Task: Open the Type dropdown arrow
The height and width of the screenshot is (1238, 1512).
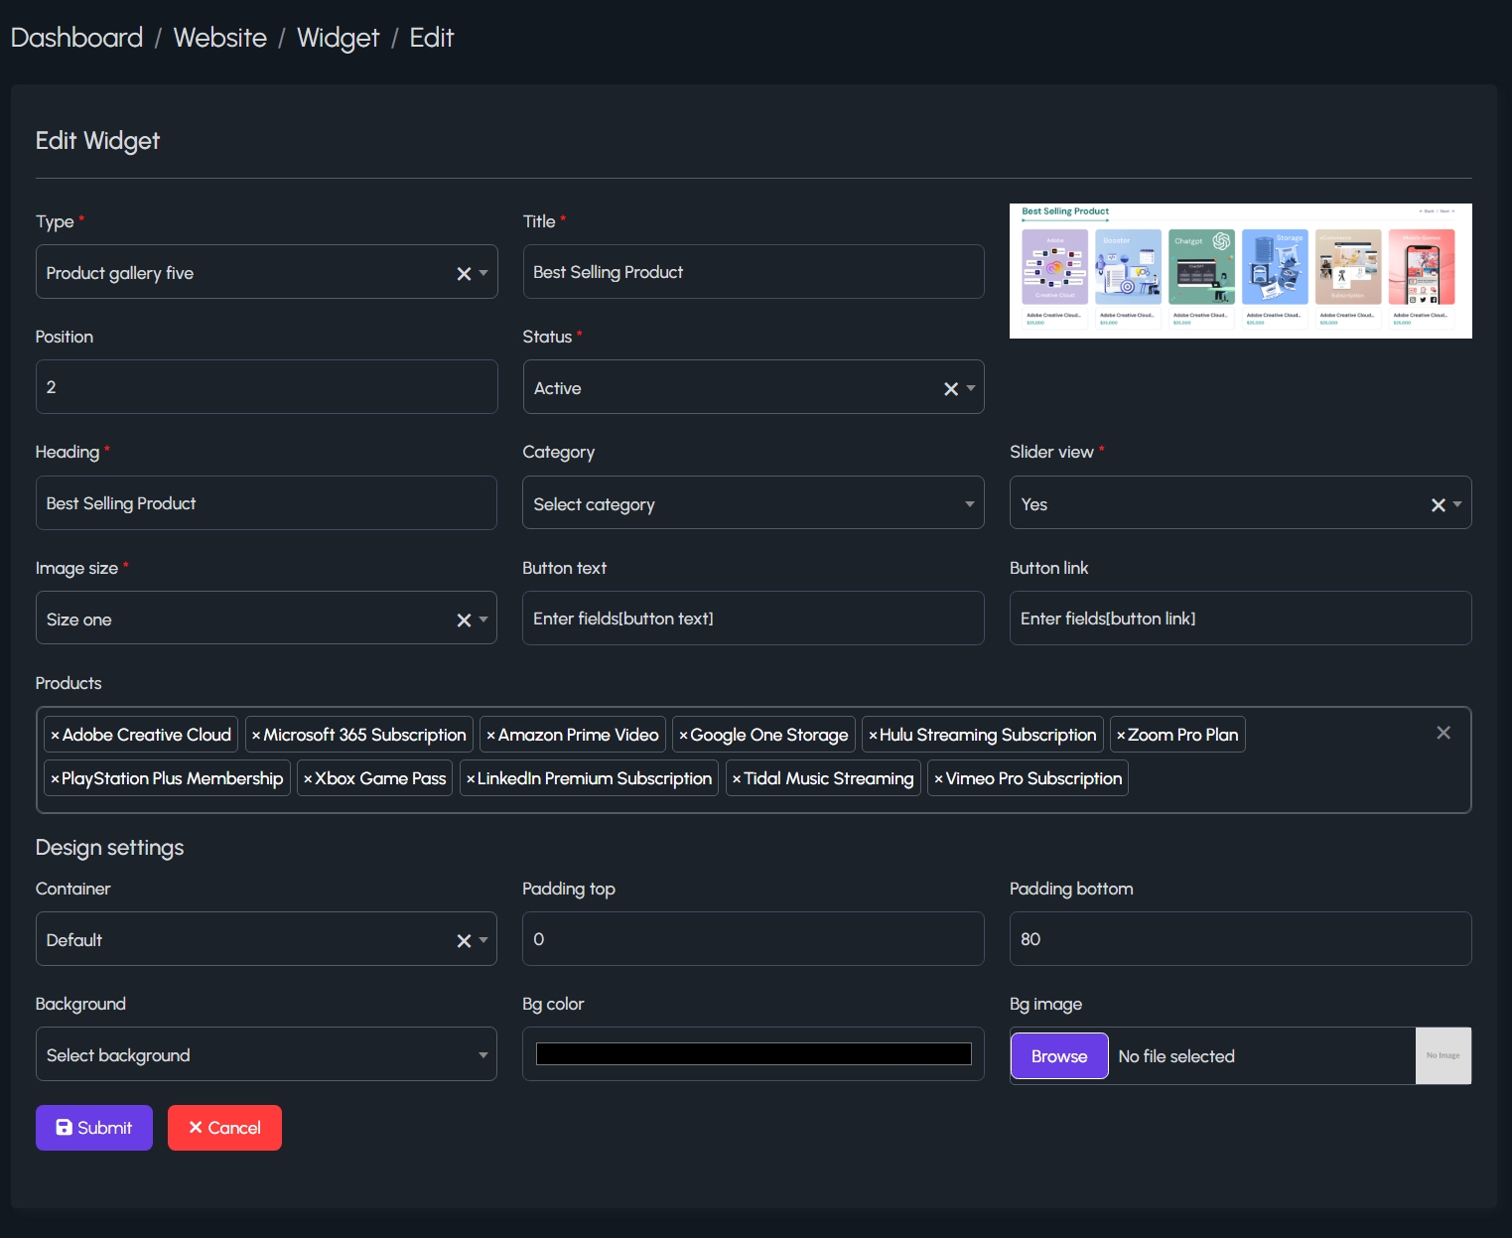Action: (483, 273)
